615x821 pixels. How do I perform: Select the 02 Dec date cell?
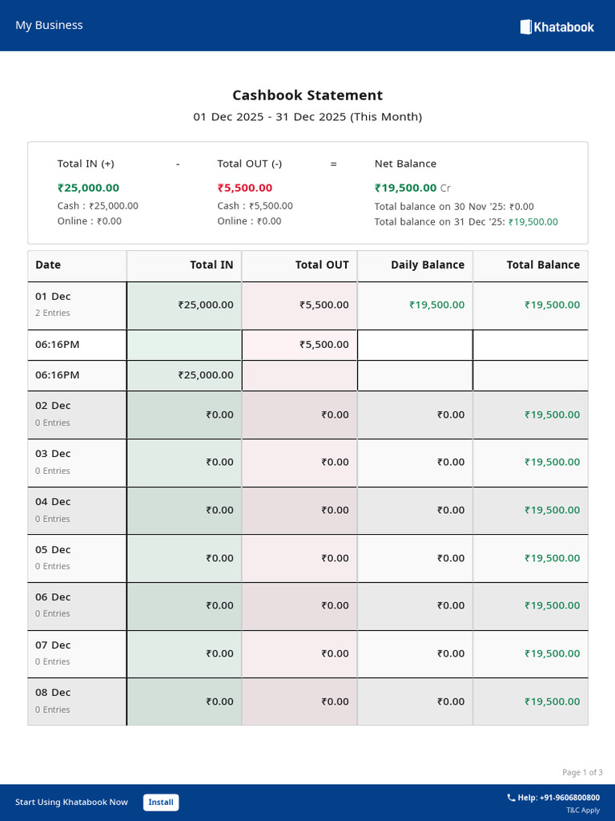(x=77, y=415)
